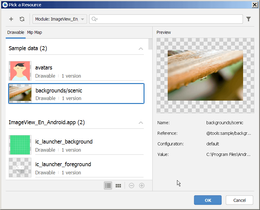The height and width of the screenshot is (210, 260).
Task: Switch to the Drawable tab
Action: coord(16,32)
